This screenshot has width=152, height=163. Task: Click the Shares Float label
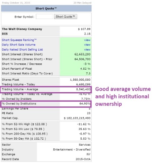(10, 80)
